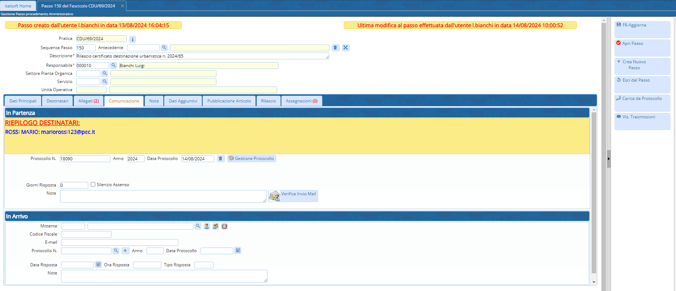This screenshot has height=291, width=676.
Task: Click the 'RIEPILOGO DESTINATARI:' heading
Action: point(42,123)
